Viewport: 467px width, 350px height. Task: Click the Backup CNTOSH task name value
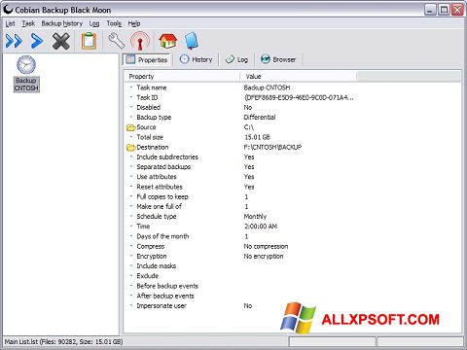tap(267, 87)
